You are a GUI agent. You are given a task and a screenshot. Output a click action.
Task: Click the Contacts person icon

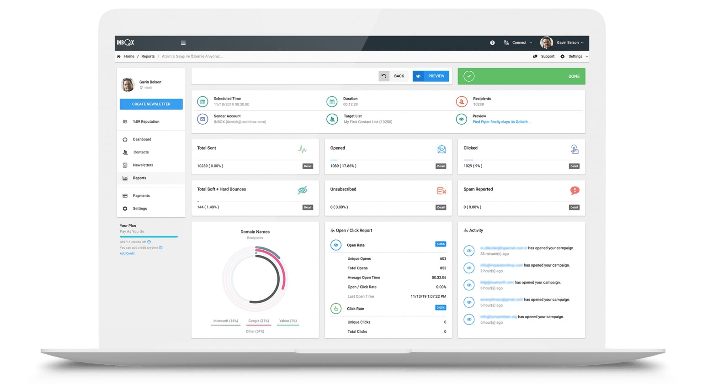(x=125, y=152)
